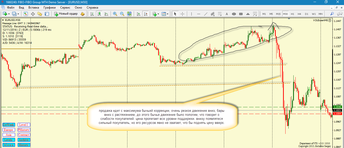
Task: Add an indicator via green-plus icon
Action: pyautogui.click(x=154, y=14)
